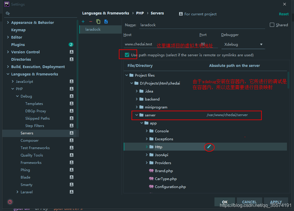The width and height of the screenshot is (294, 211).
Task: Copy the selected server configuration icon
Action: (98, 22)
